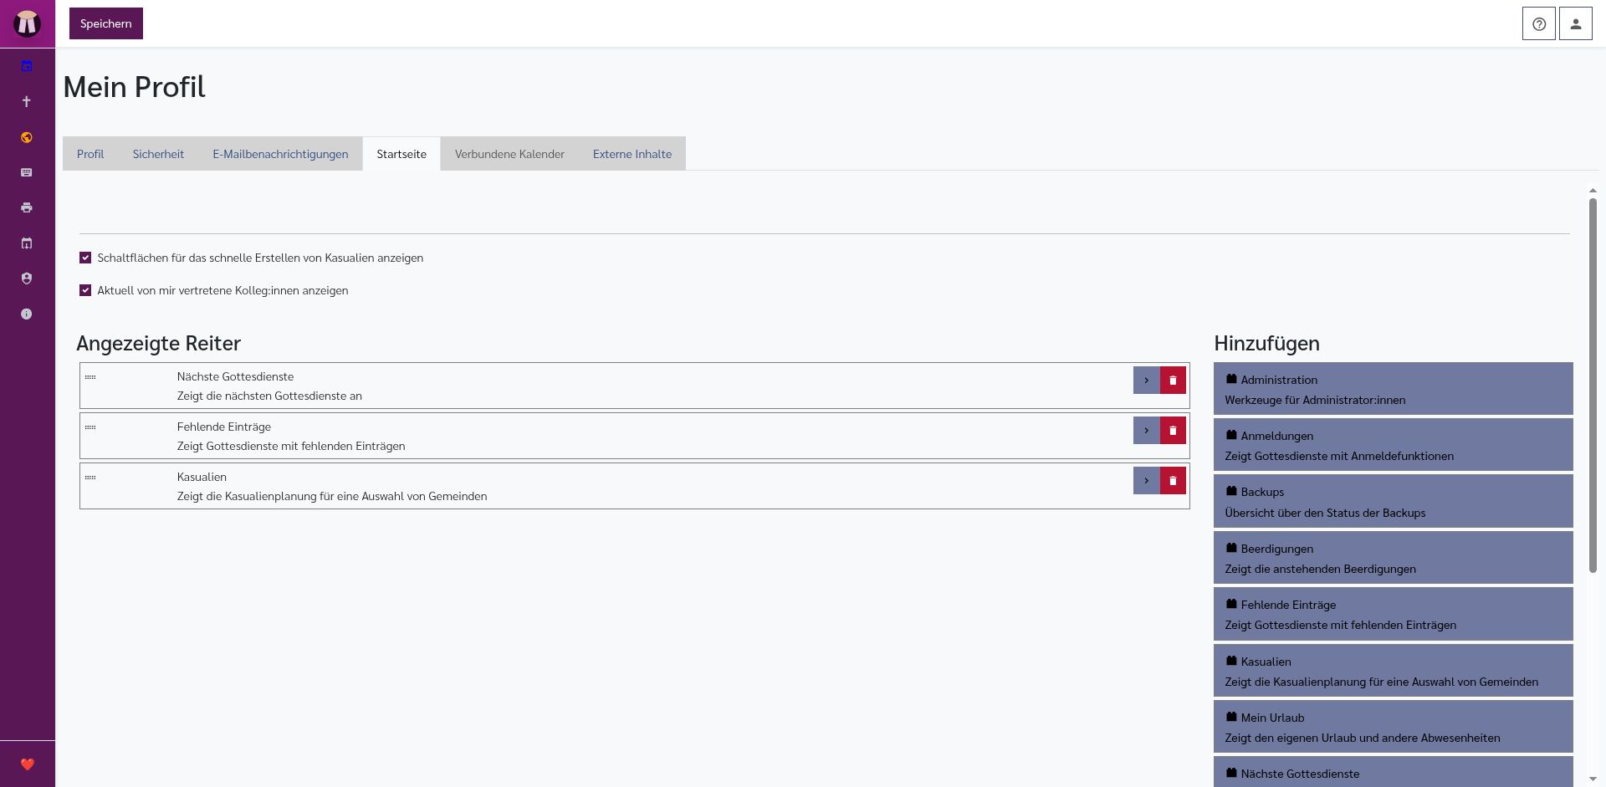Expand the Fehlende Einträge row chevron
The image size is (1606, 787).
pyautogui.click(x=1147, y=430)
